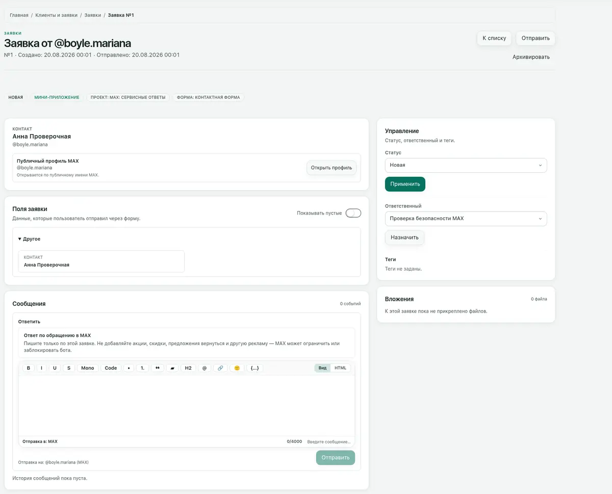Click Отправка в: MAX label
612x494 pixels.
pyautogui.click(x=40, y=441)
